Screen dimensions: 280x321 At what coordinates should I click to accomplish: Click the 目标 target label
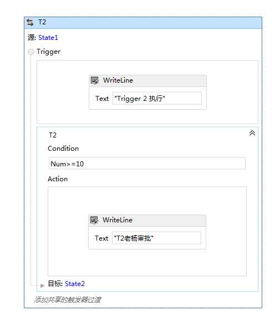pyautogui.click(x=55, y=283)
